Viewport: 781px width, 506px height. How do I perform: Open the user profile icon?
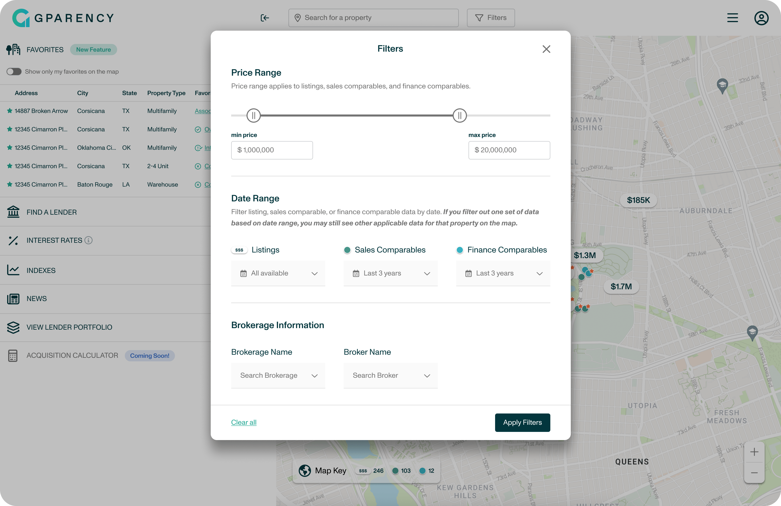coord(761,18)
